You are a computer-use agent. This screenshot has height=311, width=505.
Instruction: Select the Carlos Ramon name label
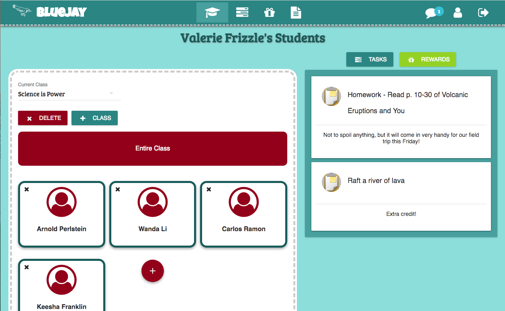pos(244,229)
